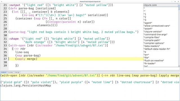
Task: Click the symbol list vertical scrollbar
Action: (x=179, y=37)
